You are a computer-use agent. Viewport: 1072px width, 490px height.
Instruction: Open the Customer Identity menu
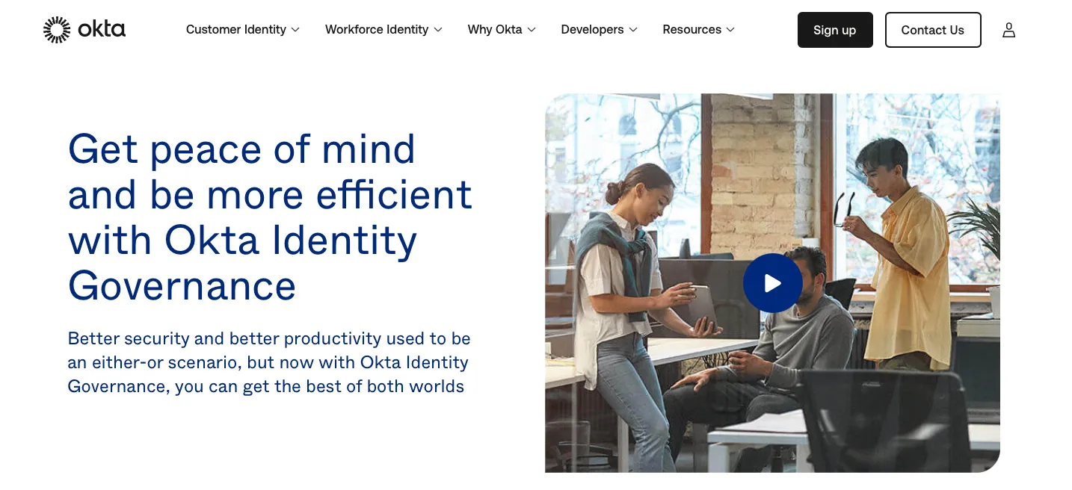pyautogui.click(x=243, y=30)
